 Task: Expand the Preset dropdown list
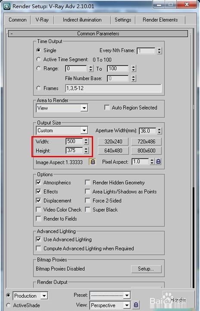110,295
